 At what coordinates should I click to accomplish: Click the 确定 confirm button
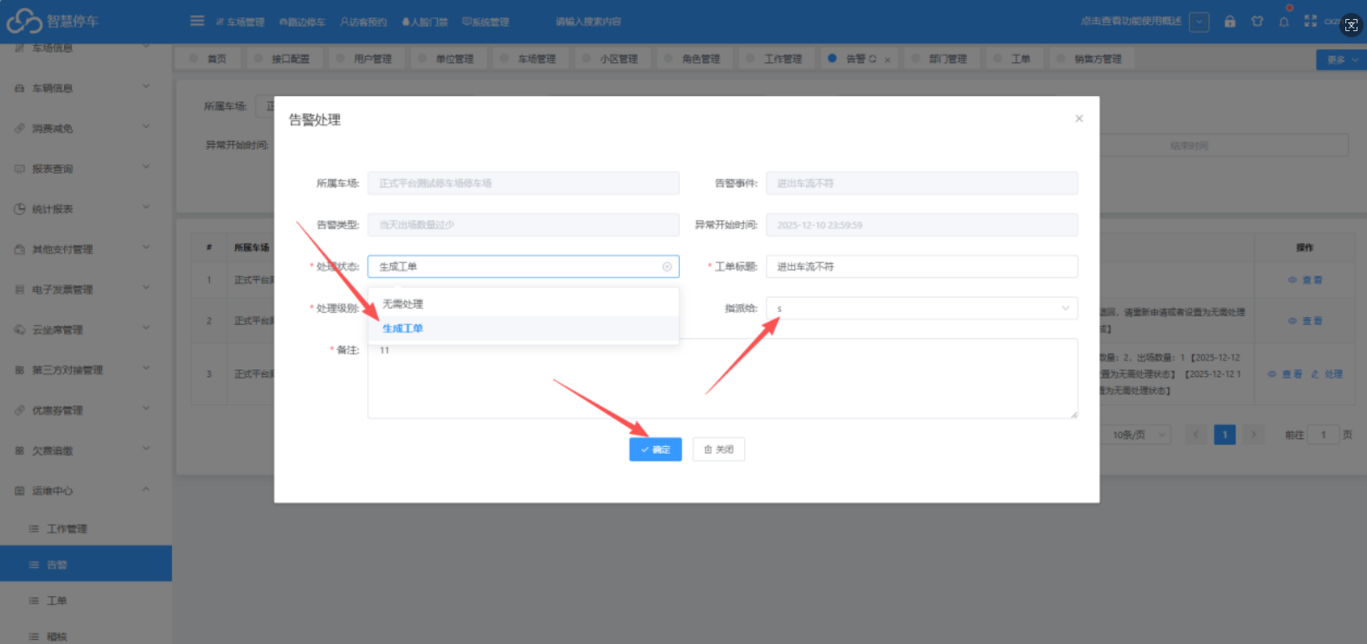655,450
